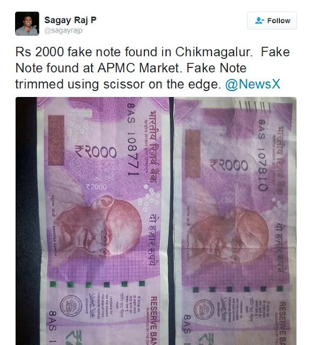The height and width of the screenshot is (345, 310).
Task: Click the green squares strip on left note
Action: click(97, 284)
